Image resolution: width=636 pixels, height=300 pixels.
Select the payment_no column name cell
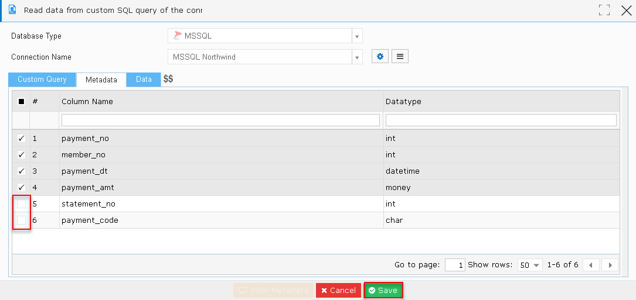(221, 139)
